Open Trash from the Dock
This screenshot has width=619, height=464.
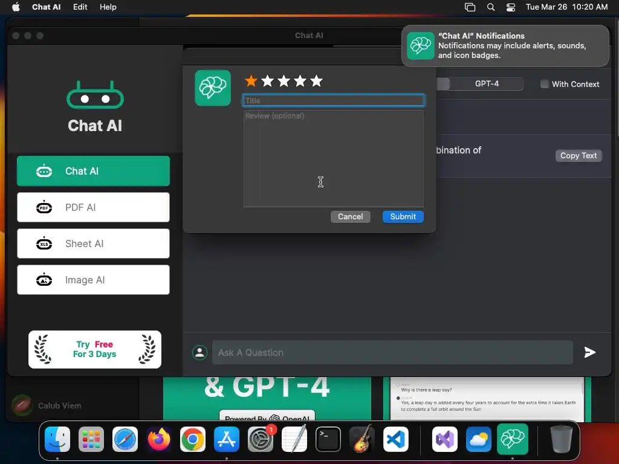(562, 439)
